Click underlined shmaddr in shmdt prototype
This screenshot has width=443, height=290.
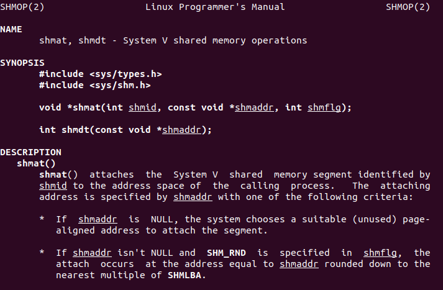coord(181,130)
